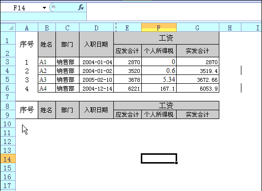Image resolution: width=262 pixels, height=191 pixels.
Task: Click the top 姓名 header cell
Action: 47,45
